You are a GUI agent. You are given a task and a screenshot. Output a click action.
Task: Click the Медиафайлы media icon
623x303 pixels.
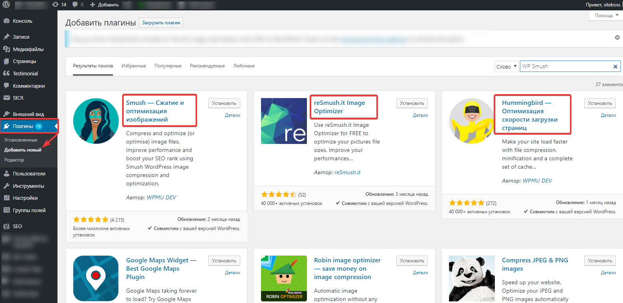[x=6, y=49]
